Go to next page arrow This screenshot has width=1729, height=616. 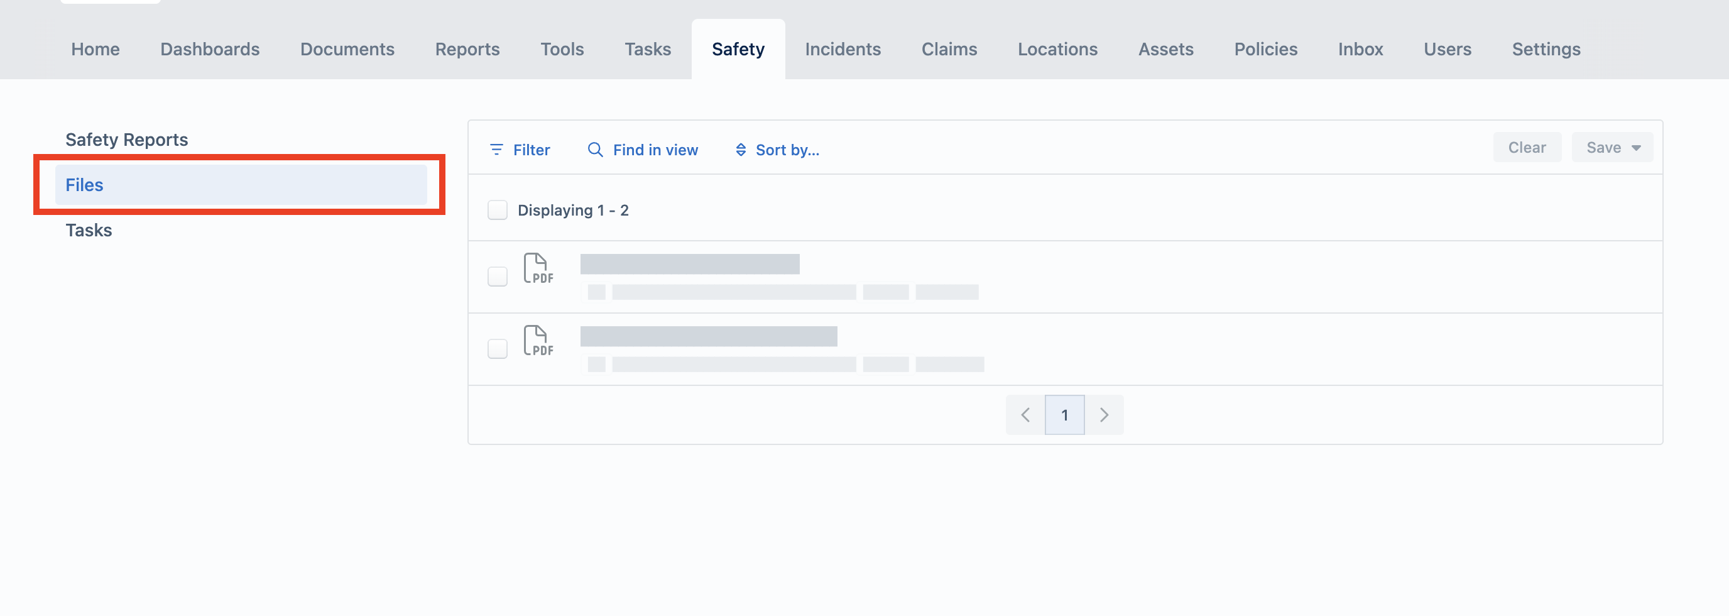[x=1104, y=414]
